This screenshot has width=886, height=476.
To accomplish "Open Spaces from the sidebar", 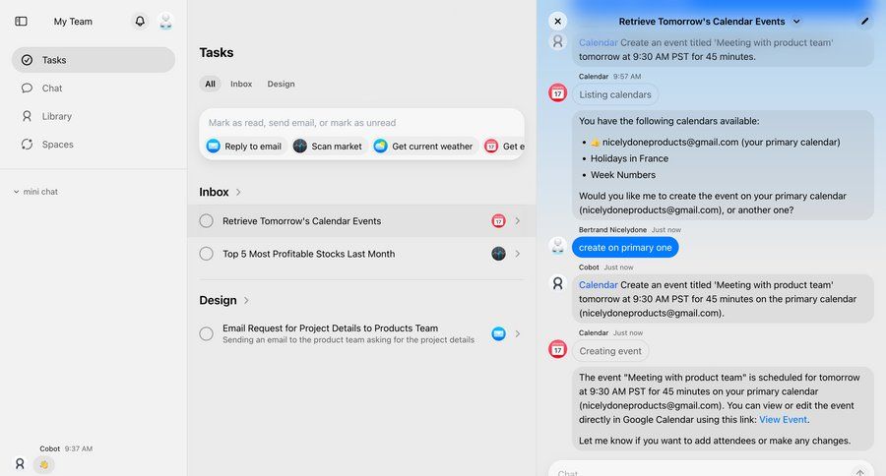I will (x=57, y=144).
